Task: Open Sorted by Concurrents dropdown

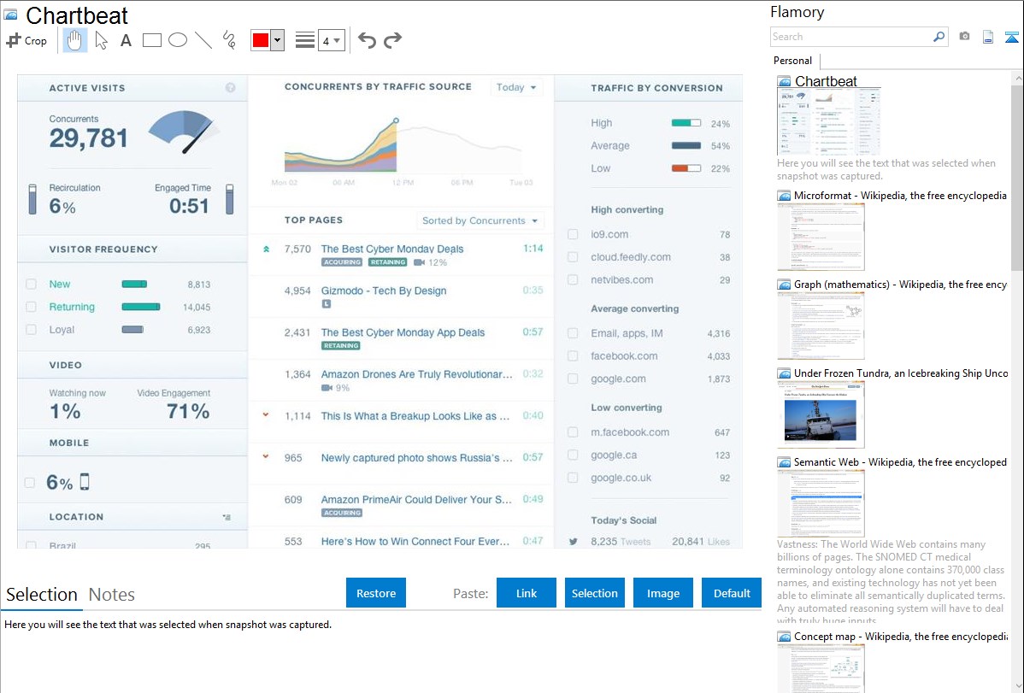Action: pyautogui.click(x=480, y=220)
